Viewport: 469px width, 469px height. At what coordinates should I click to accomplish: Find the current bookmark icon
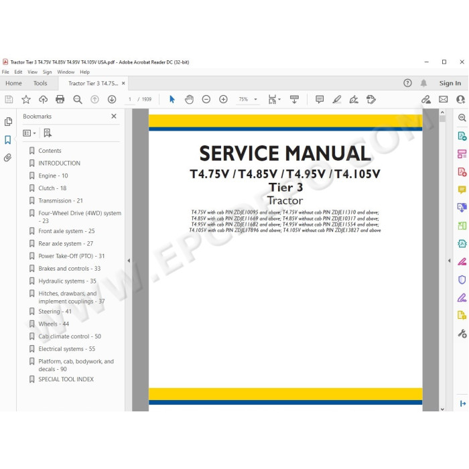(48, 133)
